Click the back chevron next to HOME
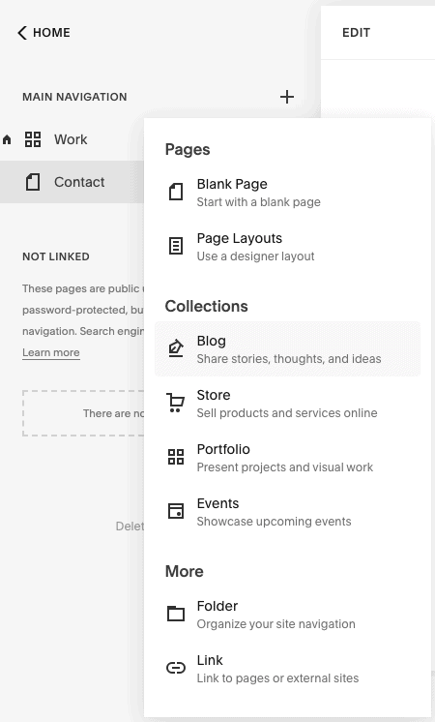Screen dimensions: 435x722 22,33
